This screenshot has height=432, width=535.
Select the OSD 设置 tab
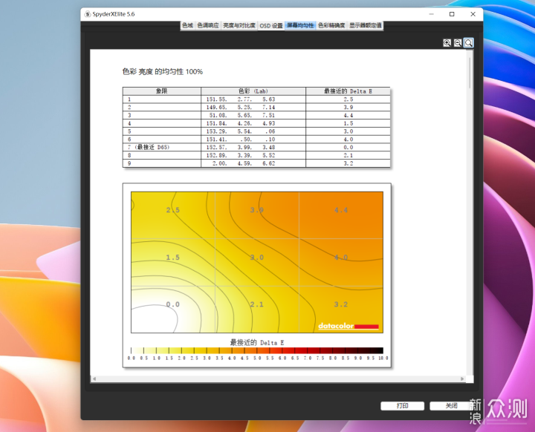(271, 25)
